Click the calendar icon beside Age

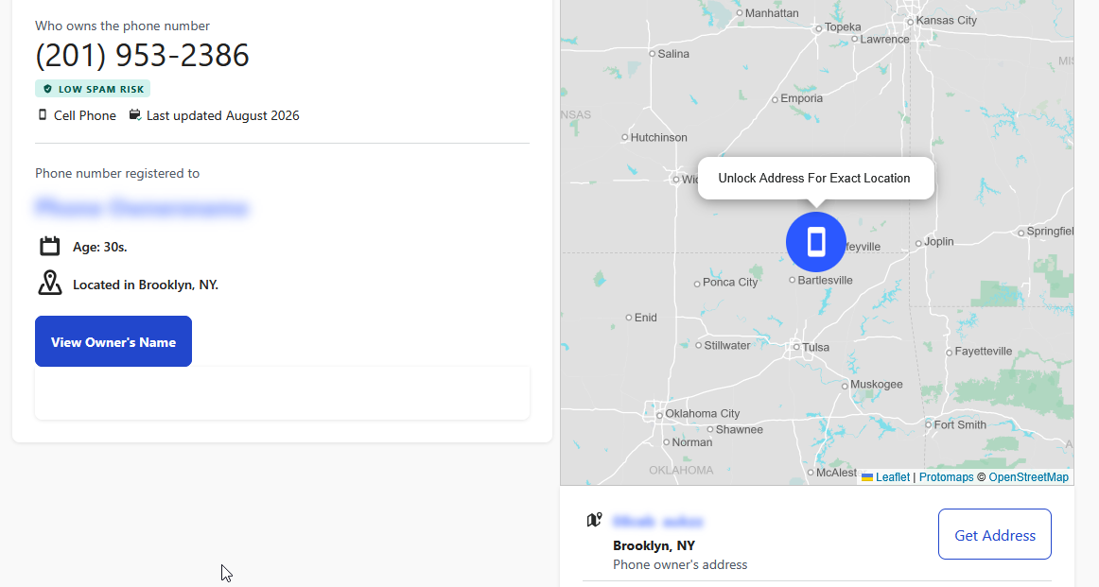pos(50,247)
